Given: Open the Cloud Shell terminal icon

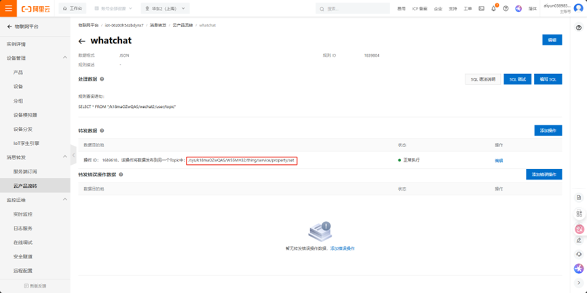Looking at the screenshot, I should pos(481,9).
